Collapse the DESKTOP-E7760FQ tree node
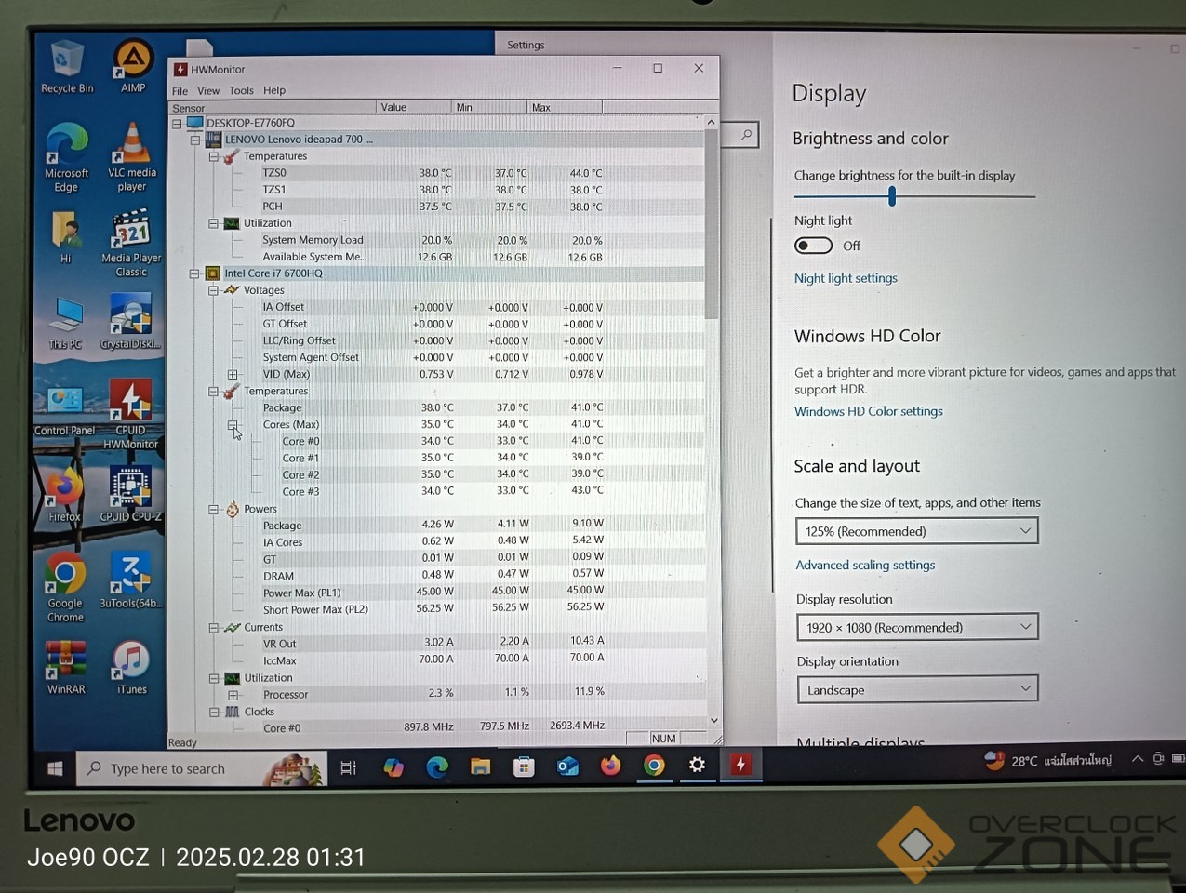 click(x=177, y=123)
